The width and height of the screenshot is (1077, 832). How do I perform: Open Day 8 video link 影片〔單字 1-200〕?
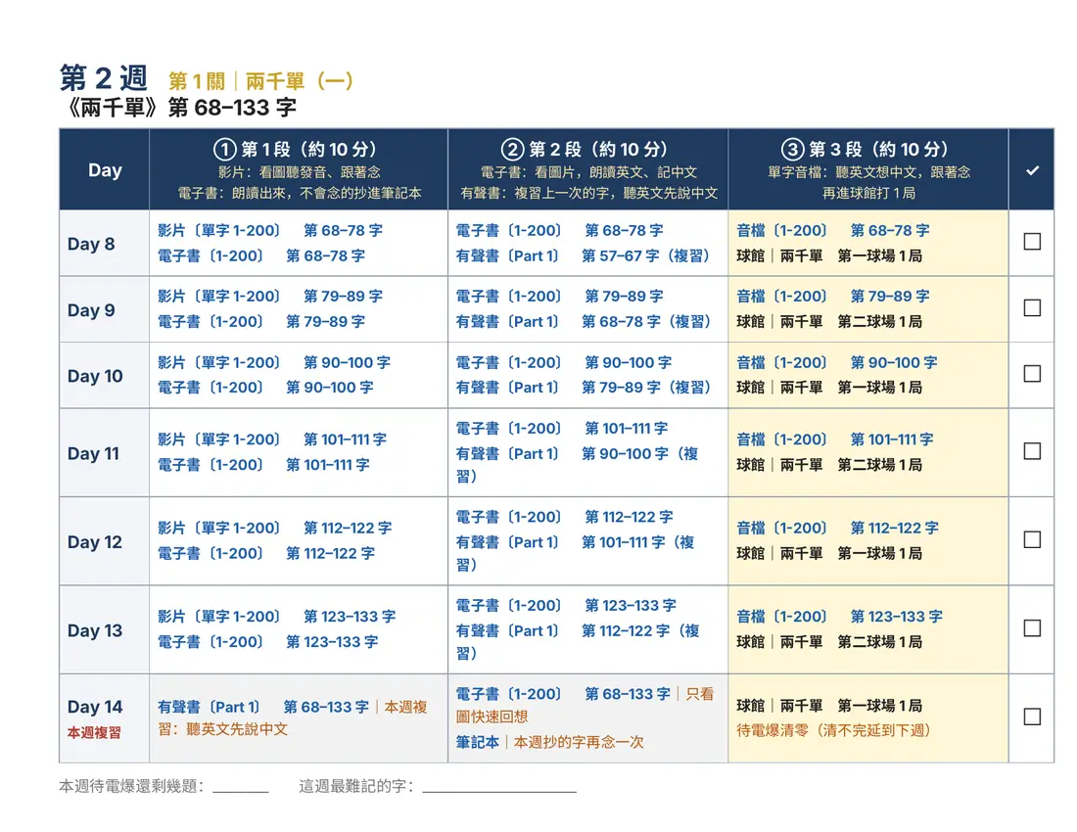(219, 230)
